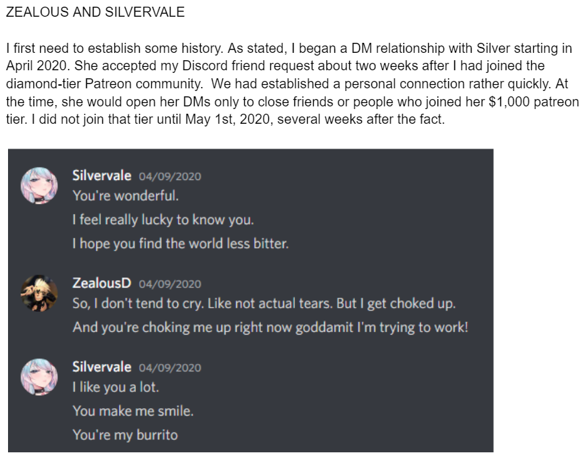Click "I hope you find the world less bitter."

(181, 244)
